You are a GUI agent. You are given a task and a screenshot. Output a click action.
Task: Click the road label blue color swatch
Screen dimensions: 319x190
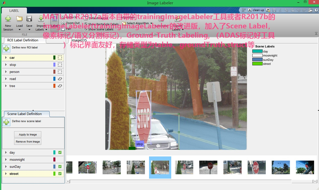coord(54,79)
